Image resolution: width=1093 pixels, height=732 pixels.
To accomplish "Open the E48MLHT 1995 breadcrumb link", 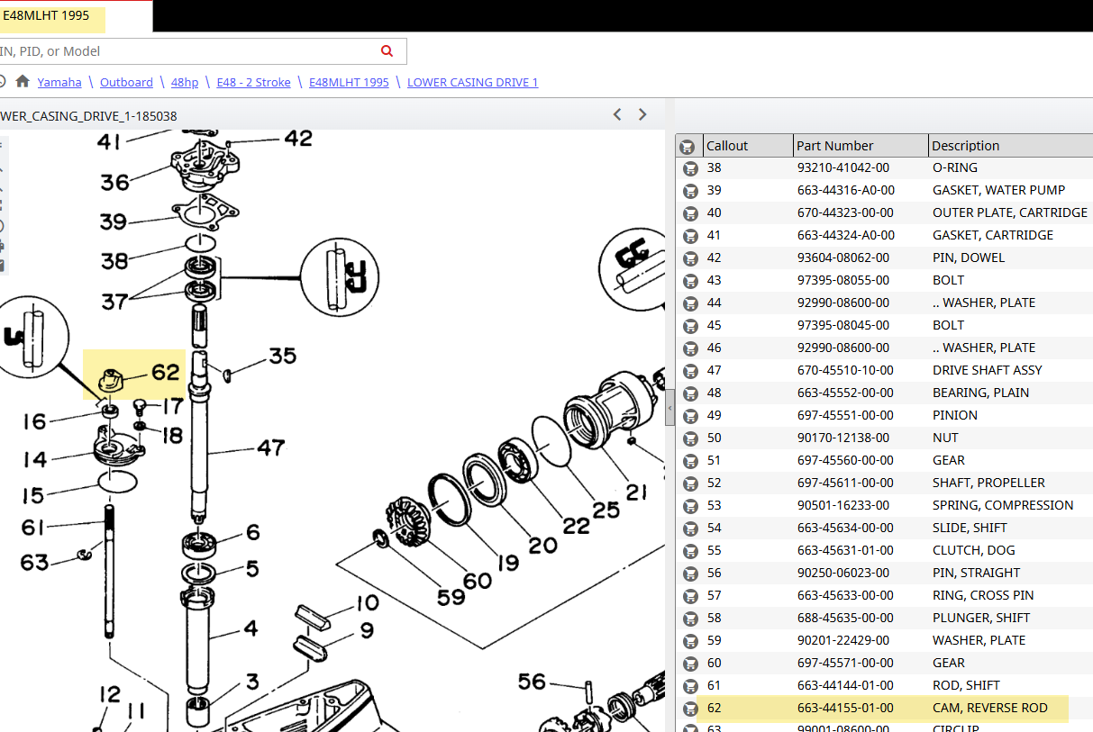I will [349, 82].
